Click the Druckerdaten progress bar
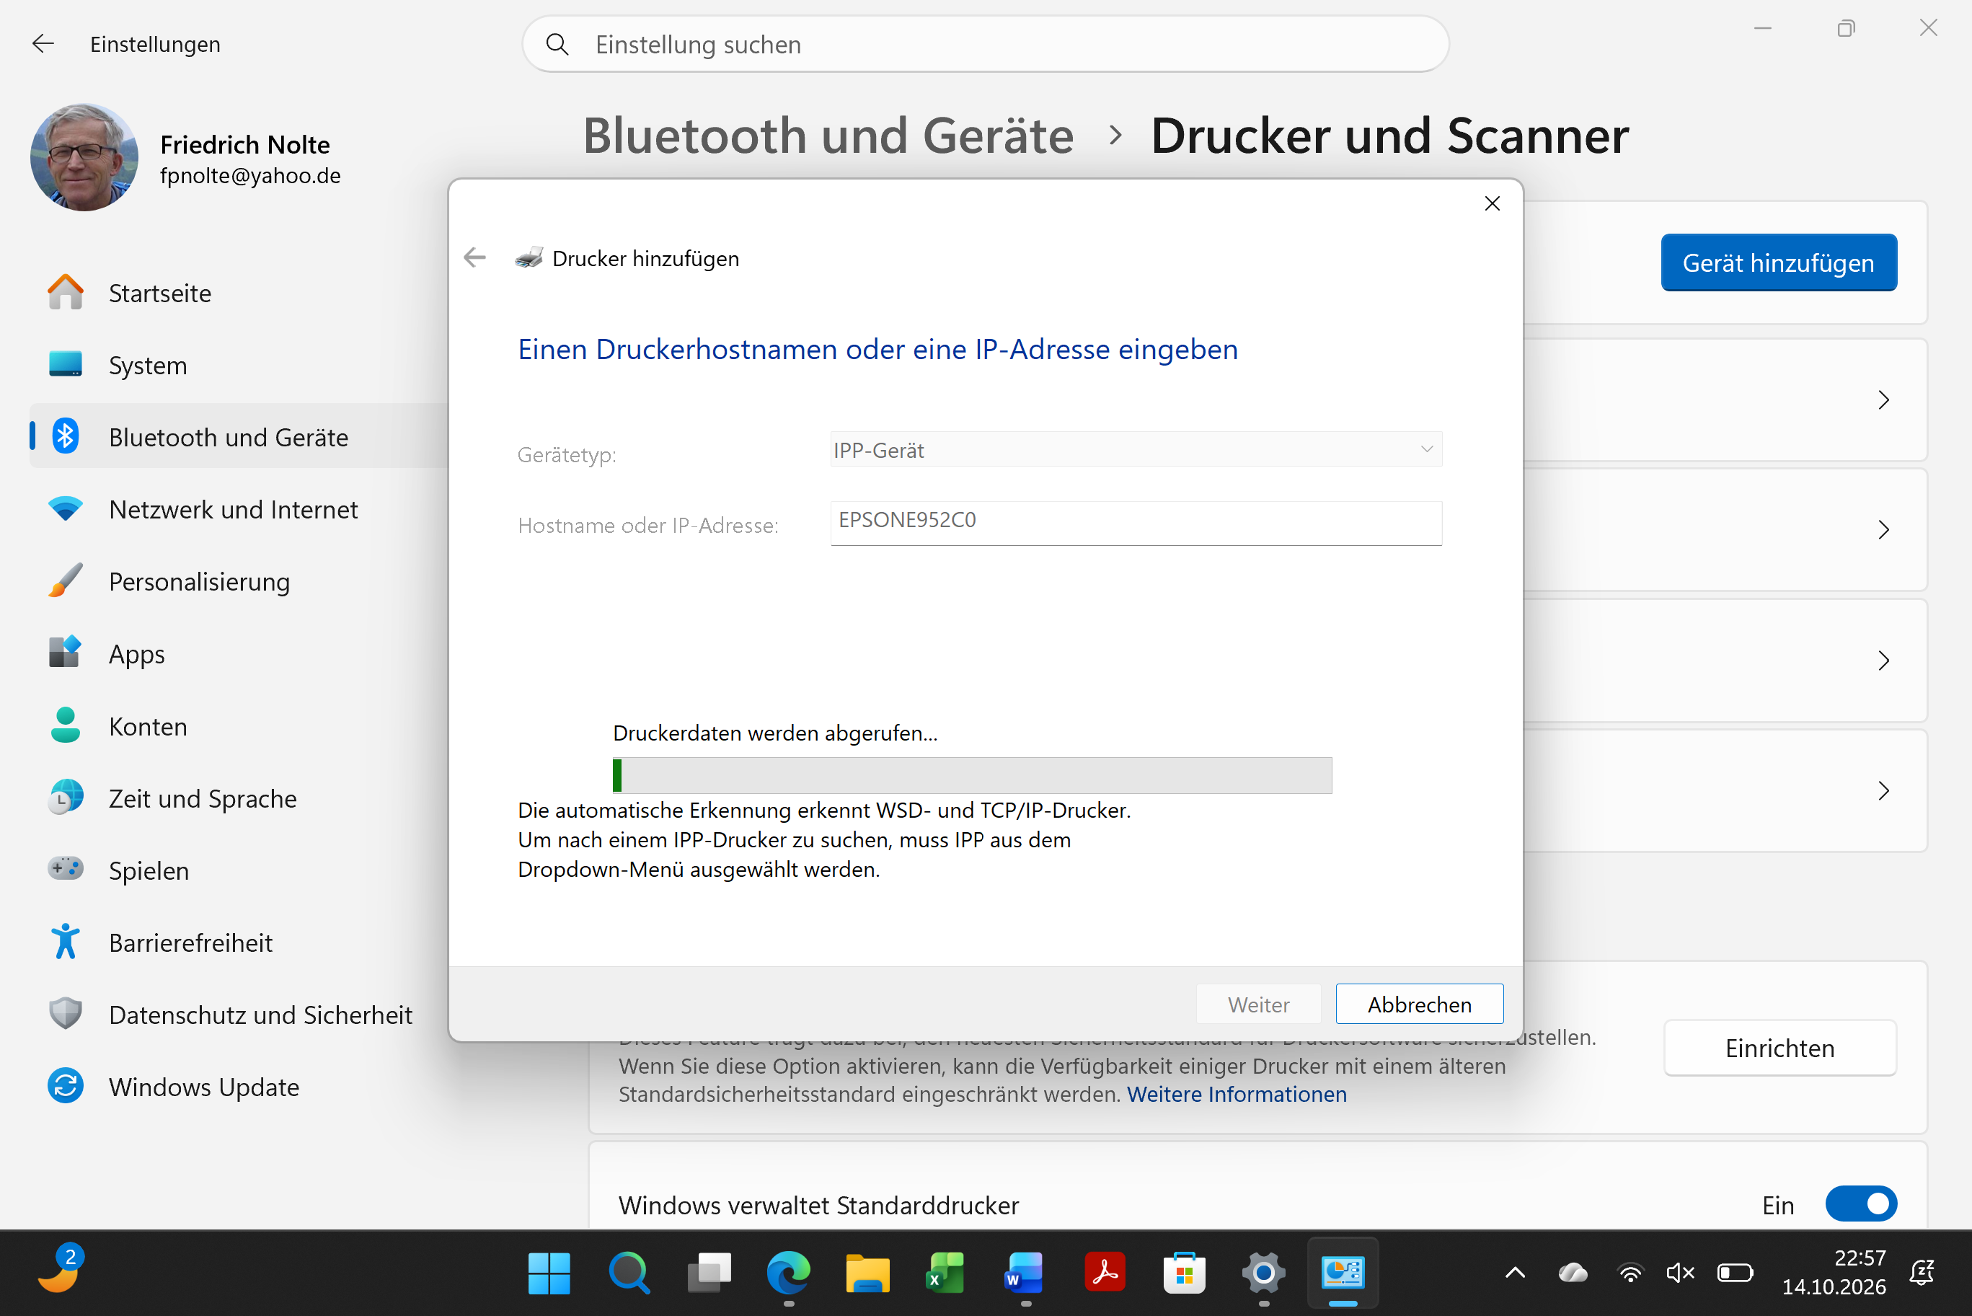 point(972,774)
